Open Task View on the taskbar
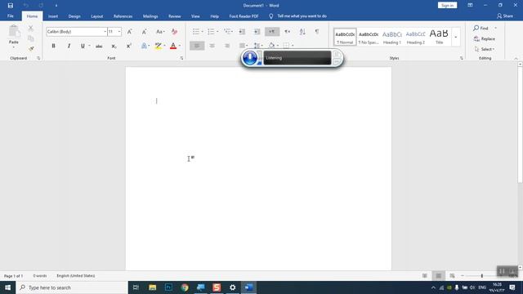This screenshot has width=523, height=294. (x=136, y=287)
